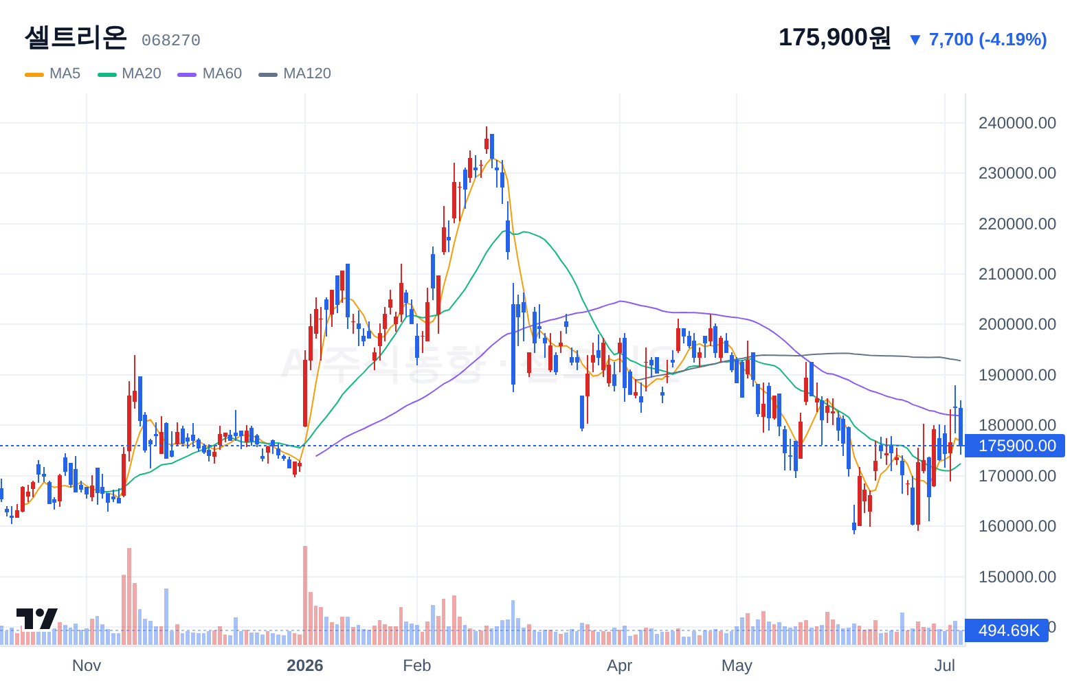Click the 494.69K volume label

(x=1008, y=630)
